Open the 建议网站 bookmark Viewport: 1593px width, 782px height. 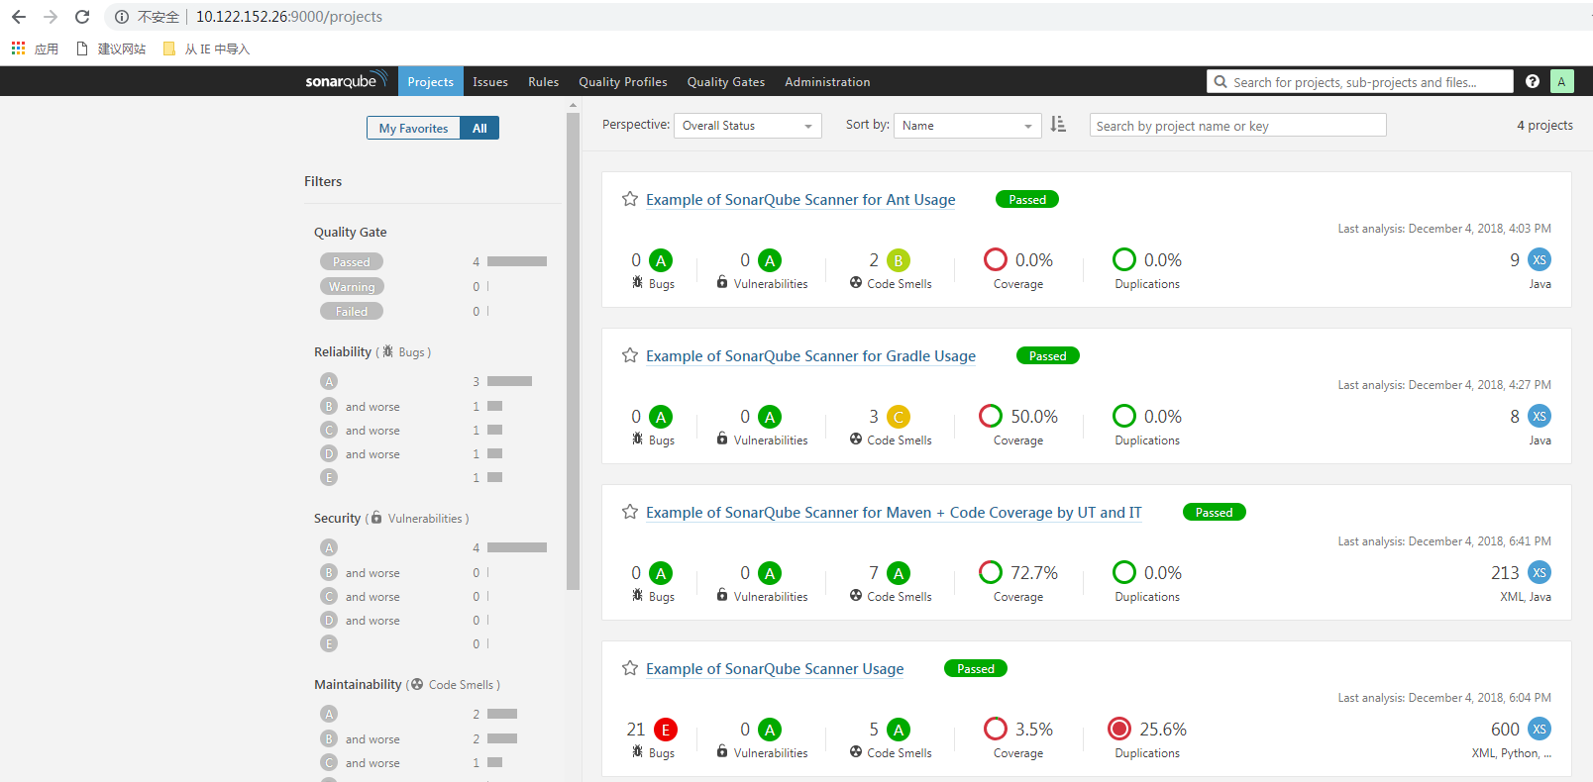tap(111, 49)
